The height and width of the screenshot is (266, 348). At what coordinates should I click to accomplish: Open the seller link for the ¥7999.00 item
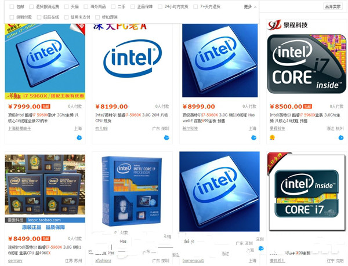pos(20,129)
